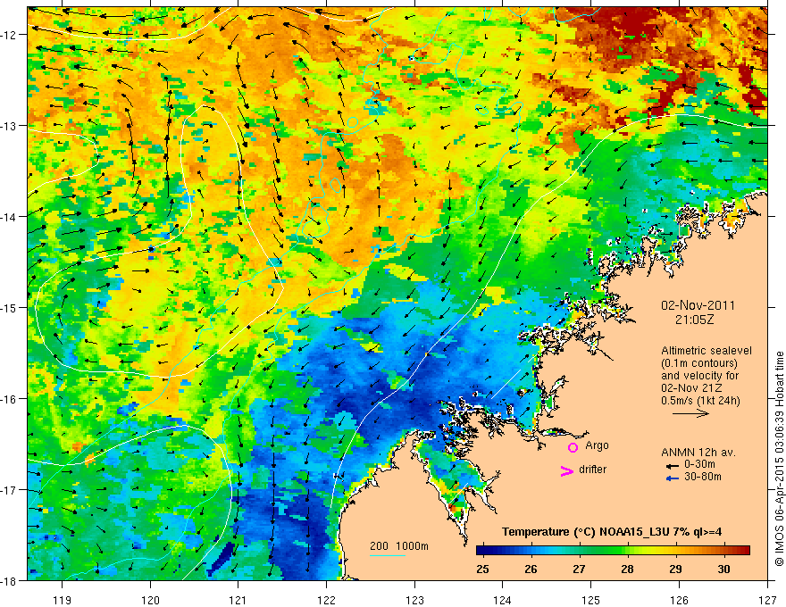
Task: Select the date label 02-Nov-2011
Action: coord(698,305)
